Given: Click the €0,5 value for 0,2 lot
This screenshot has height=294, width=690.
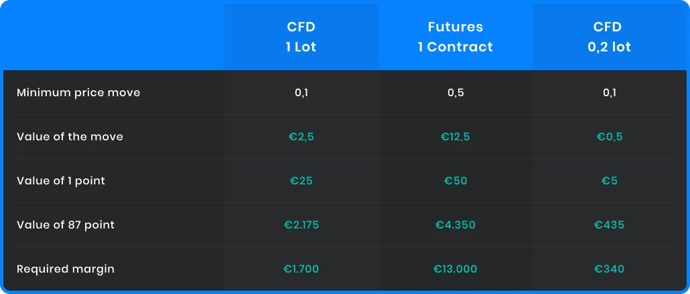Looking at the screenshot, I should click(x=610, y=137).
